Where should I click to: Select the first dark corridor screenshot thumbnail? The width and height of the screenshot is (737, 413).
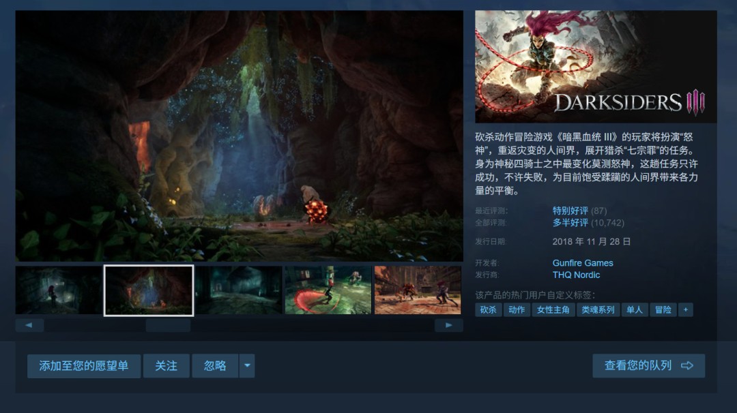tap(59, 290)
